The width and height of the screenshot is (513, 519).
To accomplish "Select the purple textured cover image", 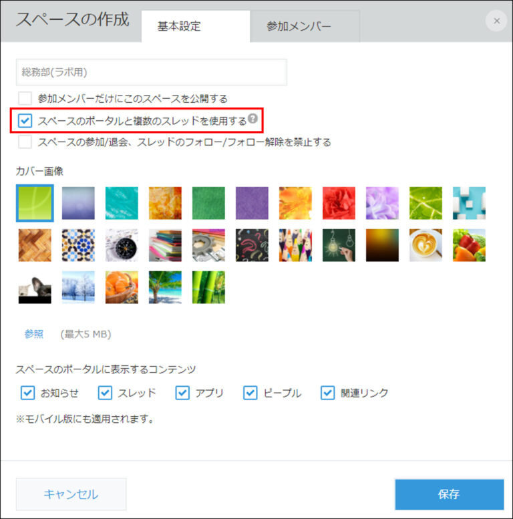I will pos(252,203).
